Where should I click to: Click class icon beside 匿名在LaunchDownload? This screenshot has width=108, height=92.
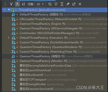(13, 70)
